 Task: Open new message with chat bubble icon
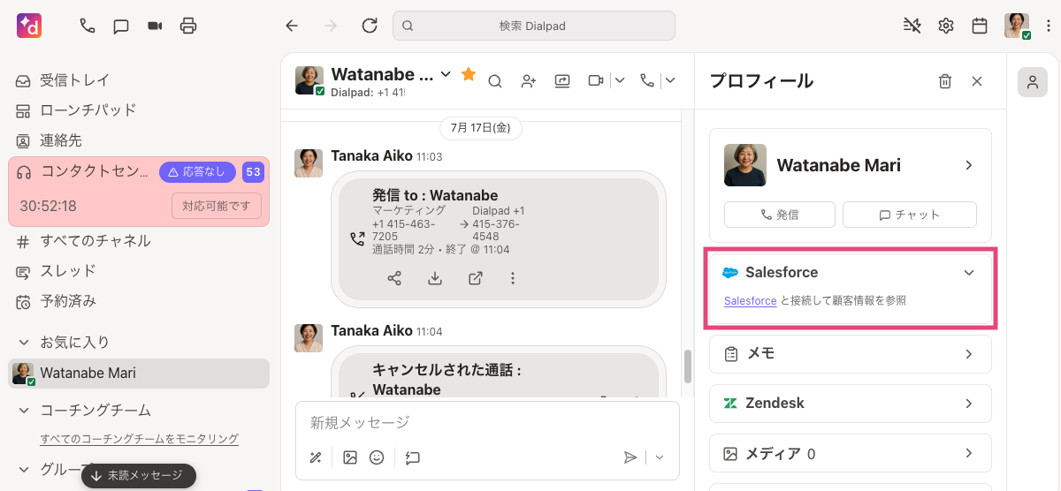click(x=121, y=26)
